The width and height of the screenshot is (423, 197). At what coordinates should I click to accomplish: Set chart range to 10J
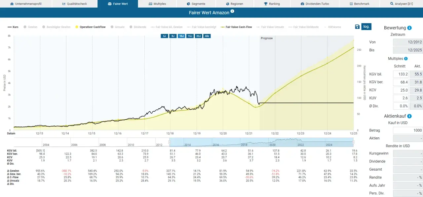pos(181,36)
